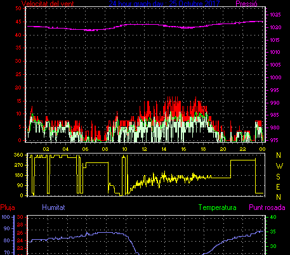
Task: Click the green 40 temperature axis value
Action: coord(274,217)
